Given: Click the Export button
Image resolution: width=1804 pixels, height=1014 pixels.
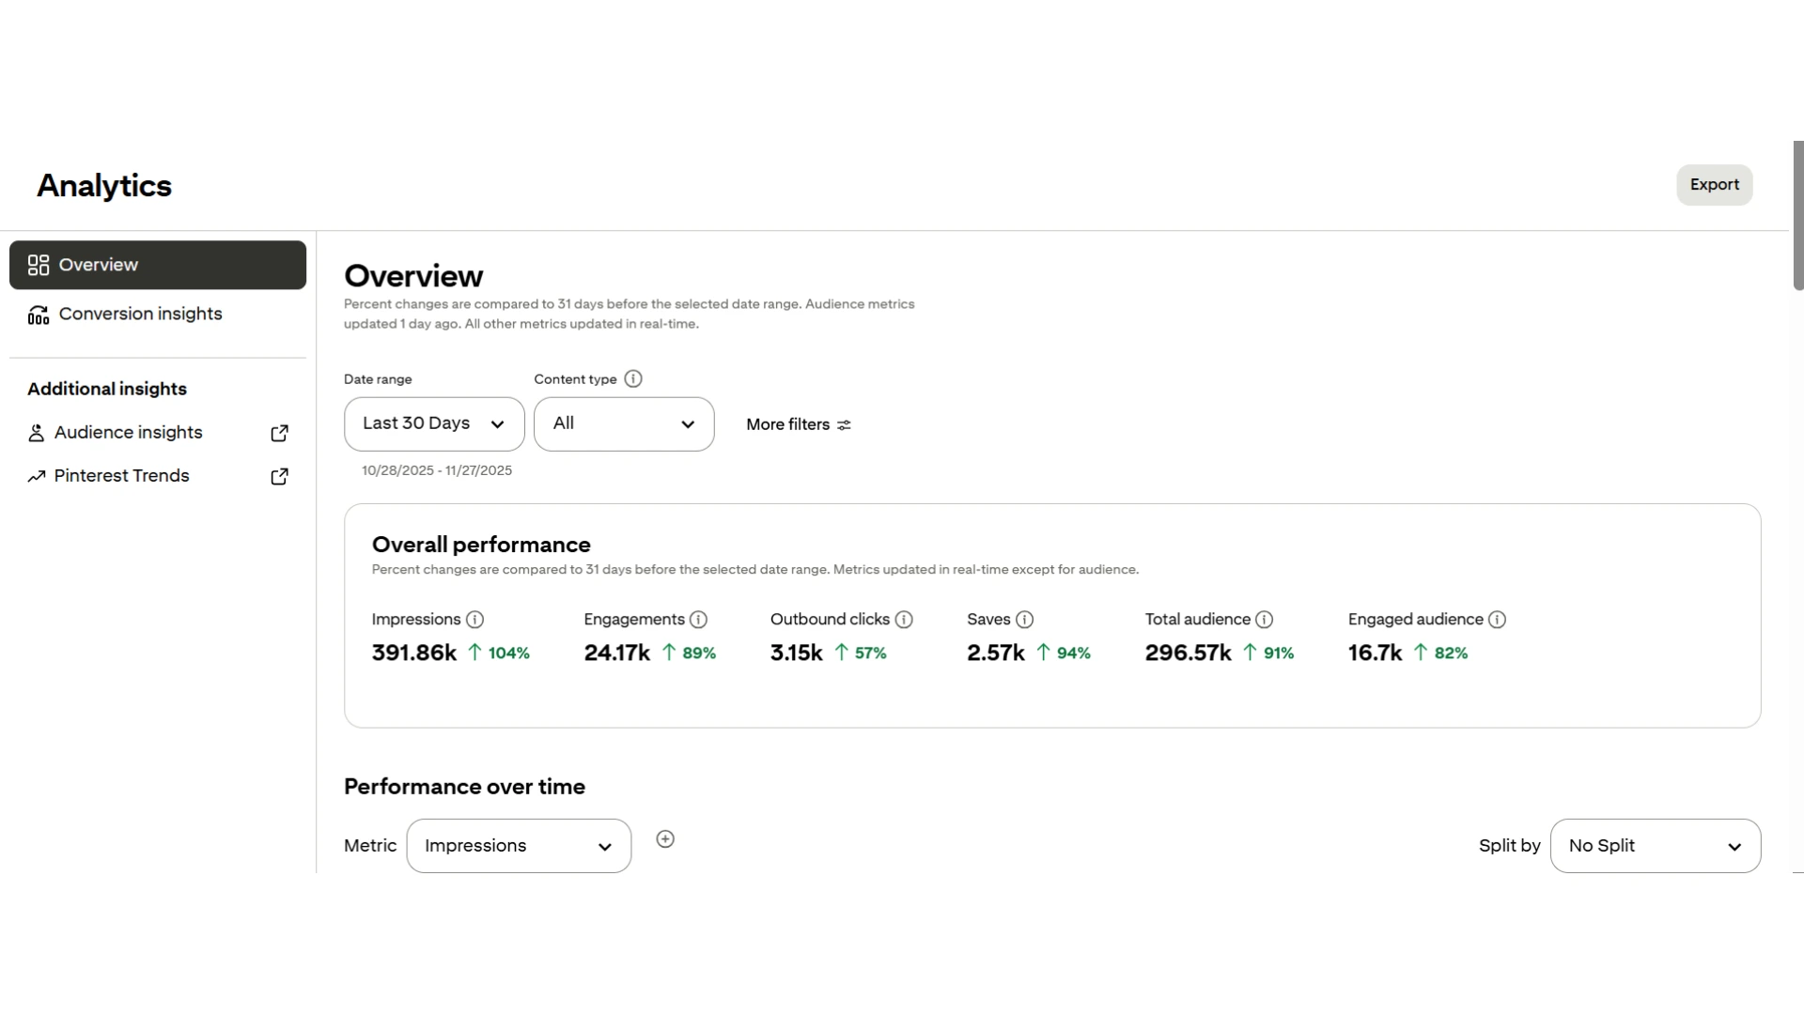Looking at the screenshot, I should click(x=1714, y=184).
